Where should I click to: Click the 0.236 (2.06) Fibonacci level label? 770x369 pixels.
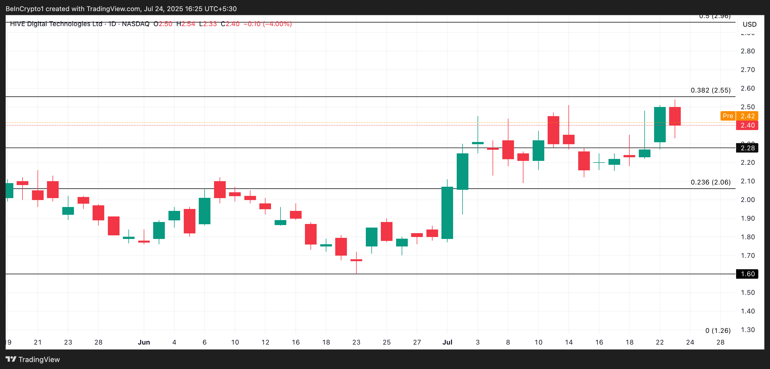pyautogui.click(x=710, y=182)
